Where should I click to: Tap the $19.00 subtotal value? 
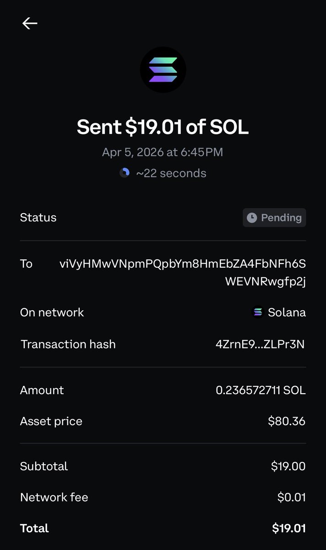tap(288, 466)
